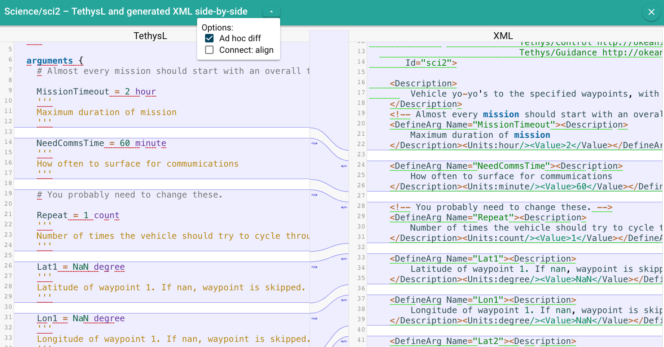Click the 'Ad hoc diff' label text

tap(240, 38)
